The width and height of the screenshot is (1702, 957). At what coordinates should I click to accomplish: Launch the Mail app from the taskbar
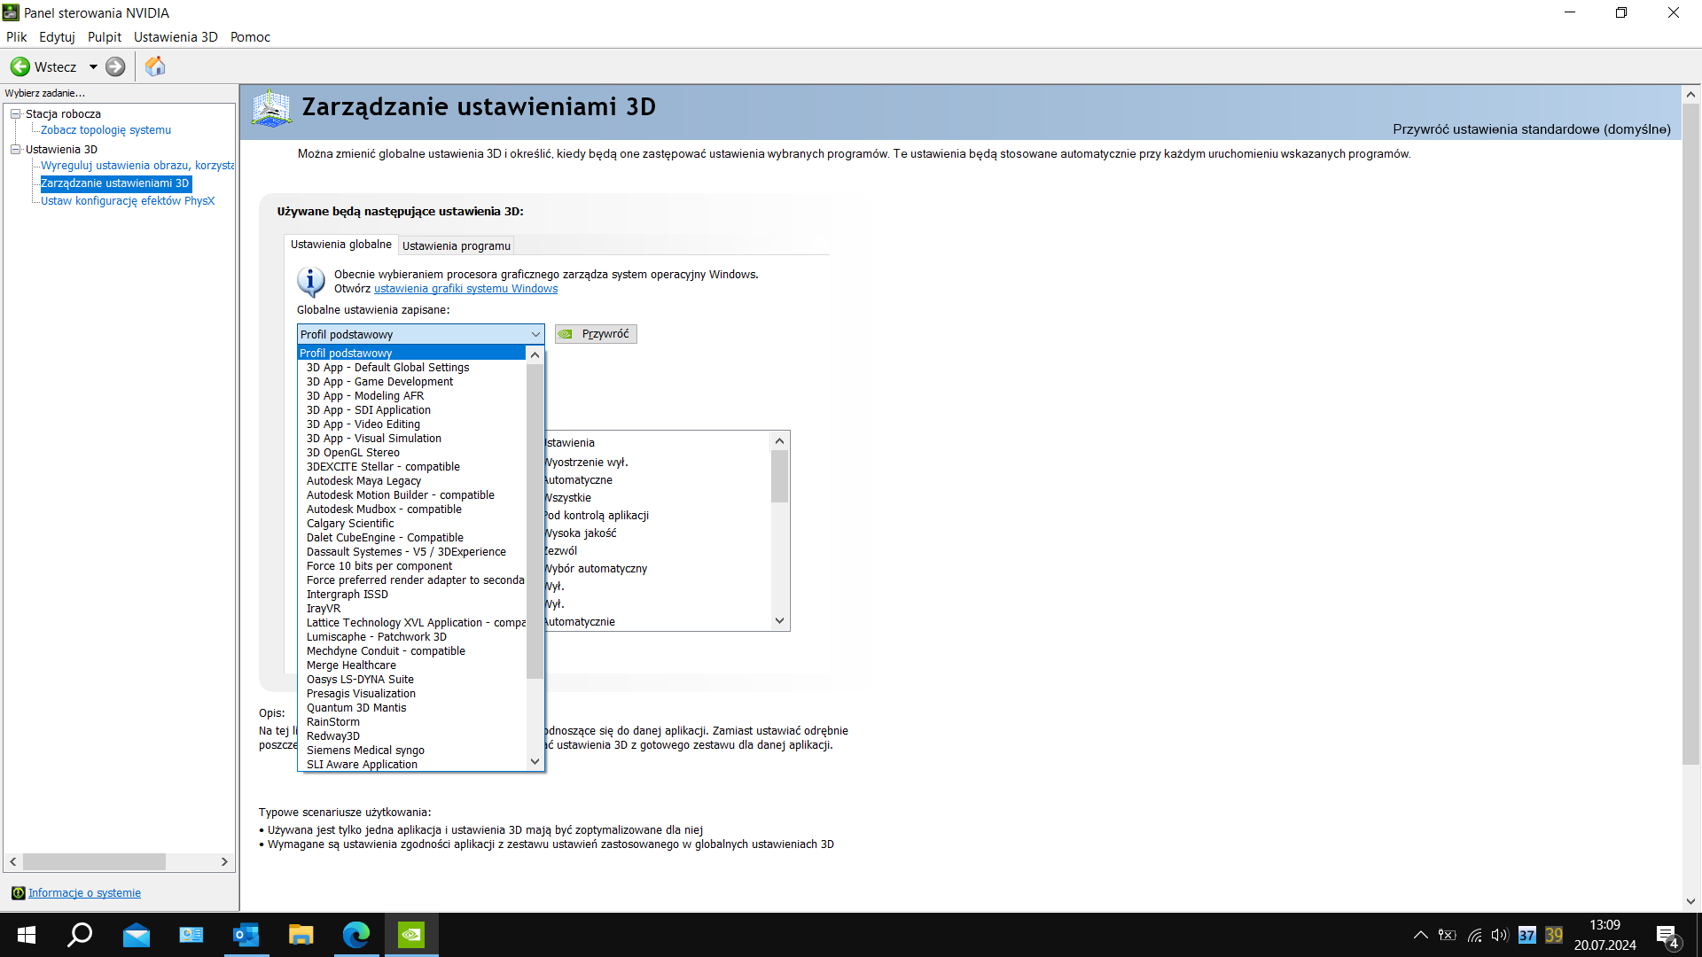coord(137,935)
